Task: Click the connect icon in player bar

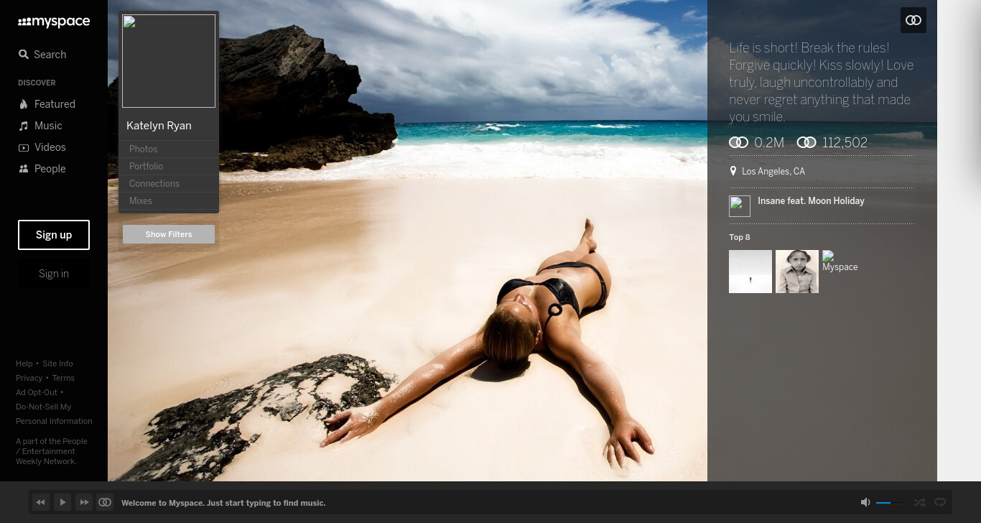Action: pos(105,502)
